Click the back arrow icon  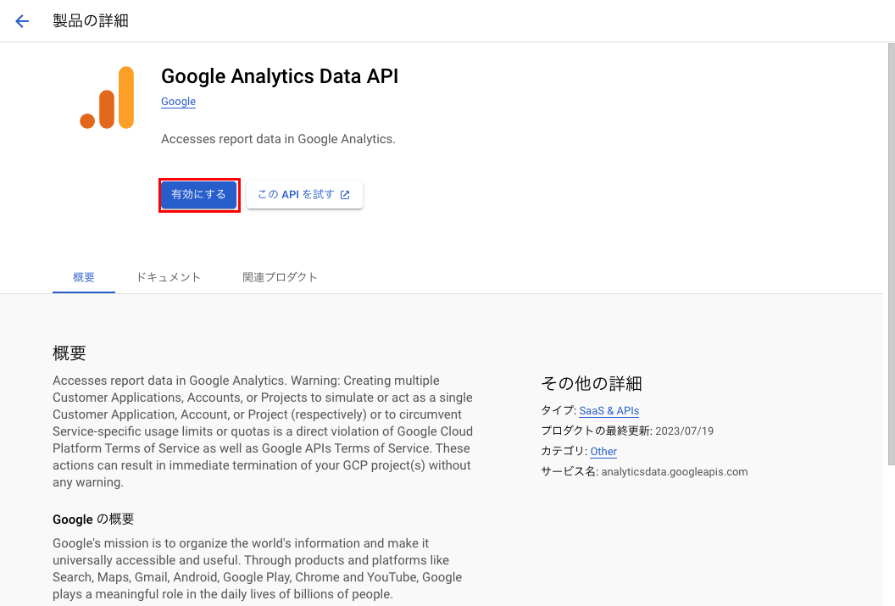pos(22,21)
